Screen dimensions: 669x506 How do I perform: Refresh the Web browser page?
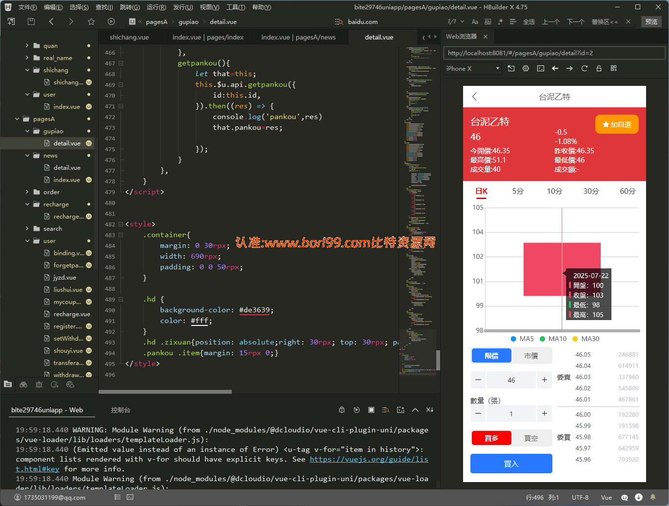pos(584,68)
